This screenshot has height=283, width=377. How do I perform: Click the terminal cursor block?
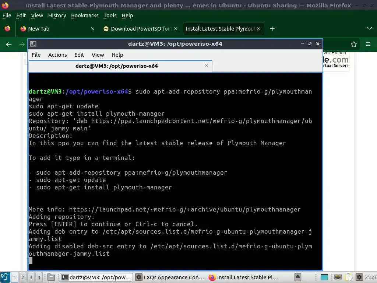coord(31,261)
